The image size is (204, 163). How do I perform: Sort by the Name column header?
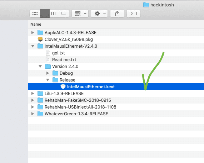[x=36, y=24]
